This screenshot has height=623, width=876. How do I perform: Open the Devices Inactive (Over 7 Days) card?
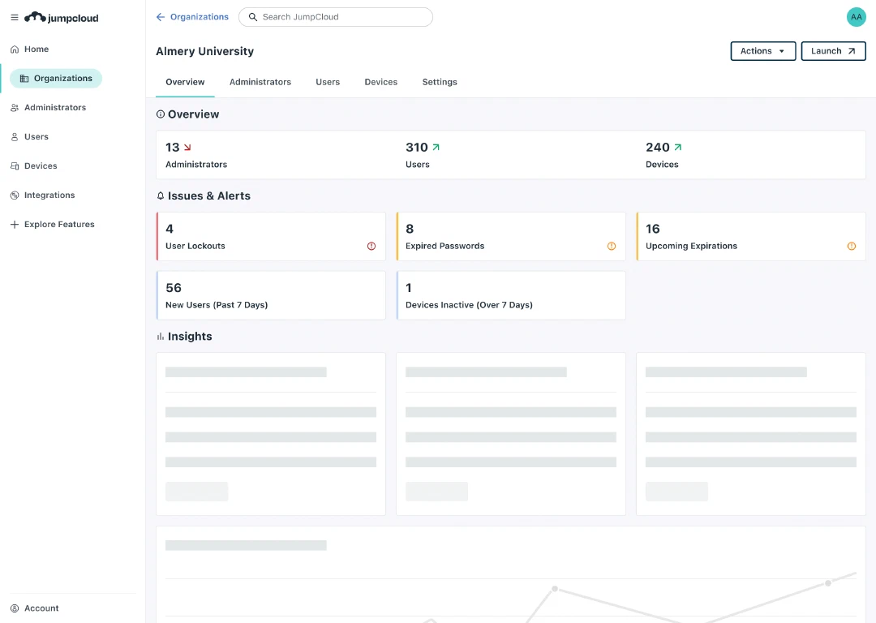pyautogui.click(x=511, y=295)
